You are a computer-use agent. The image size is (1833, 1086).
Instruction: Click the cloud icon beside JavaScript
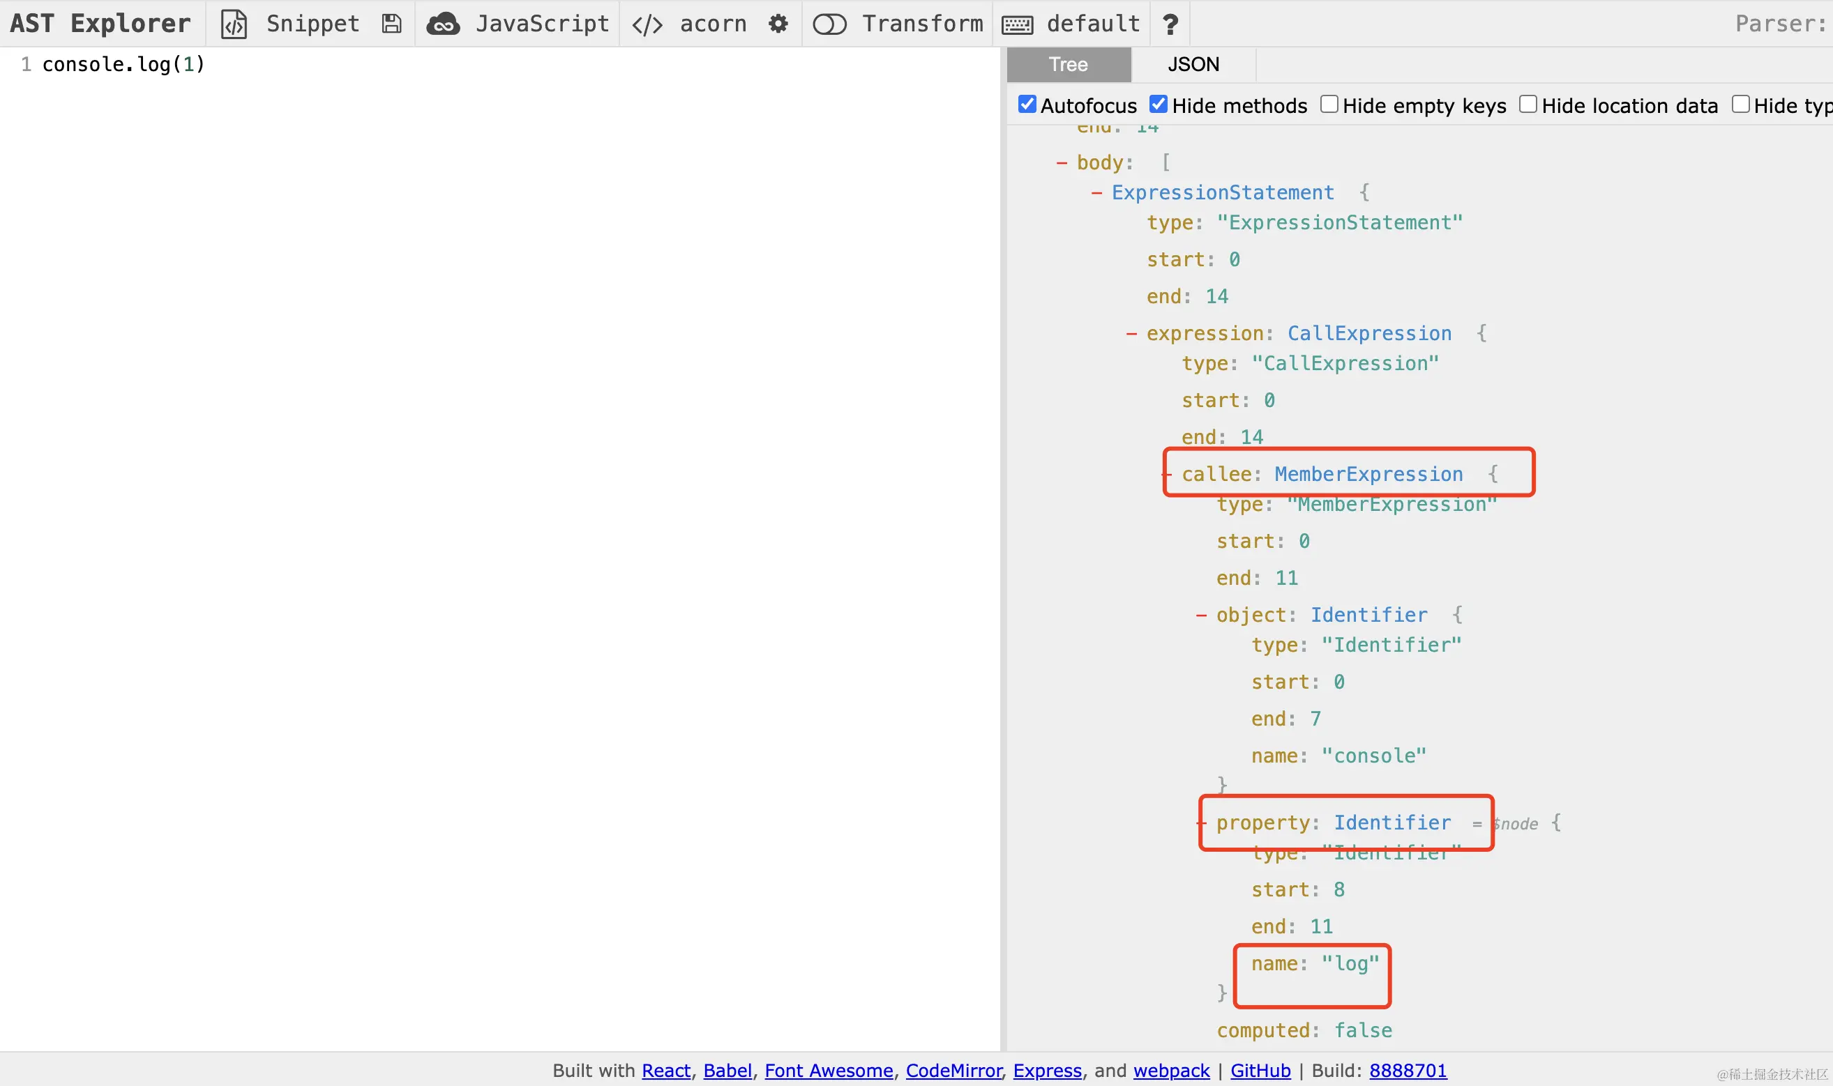pos(444,24)
